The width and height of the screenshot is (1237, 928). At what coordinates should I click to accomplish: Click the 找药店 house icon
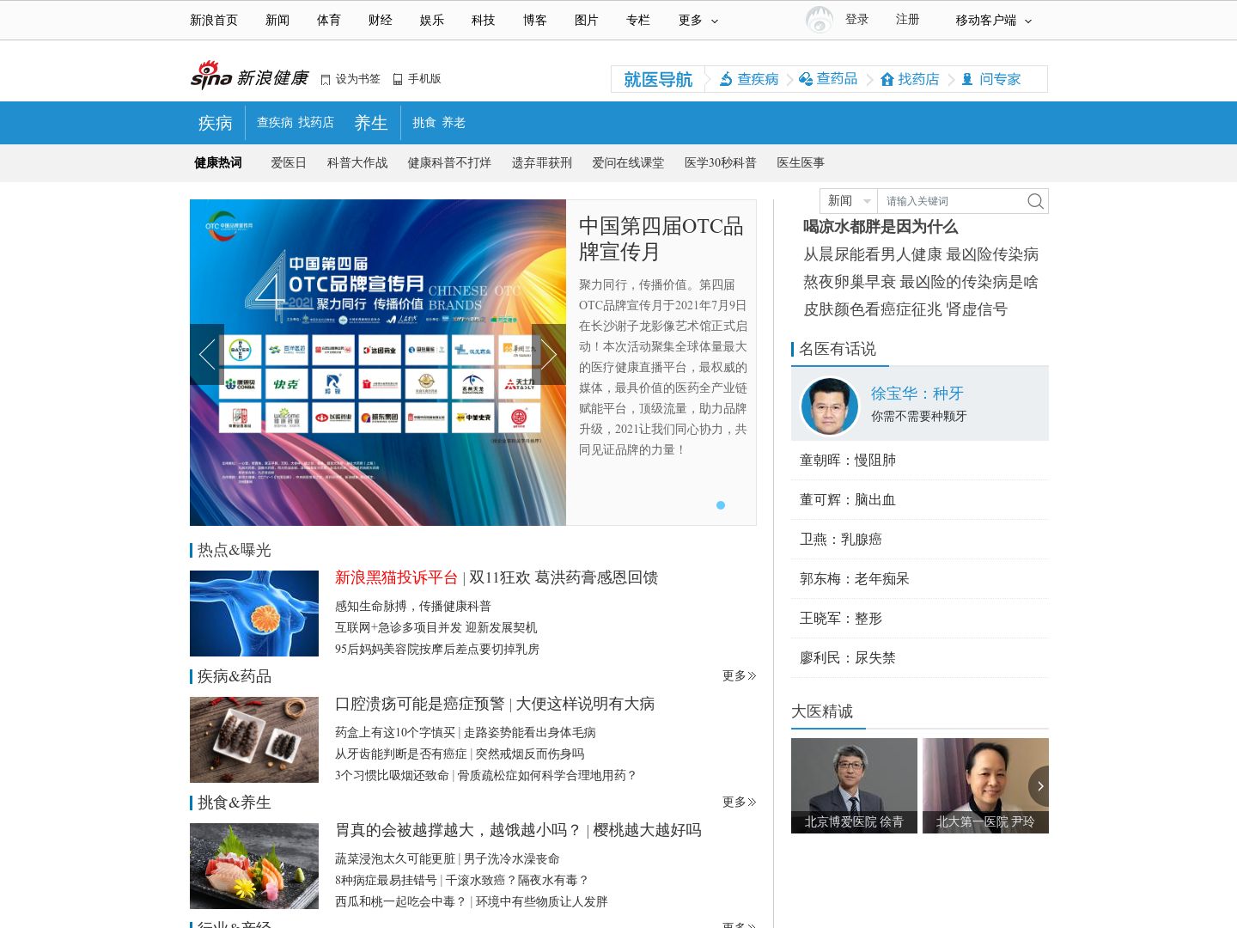point(887,79)
